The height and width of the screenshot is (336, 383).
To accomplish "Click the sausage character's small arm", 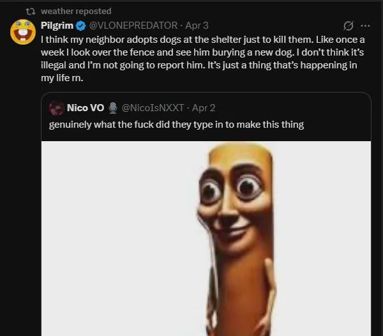I will [270, 307].
